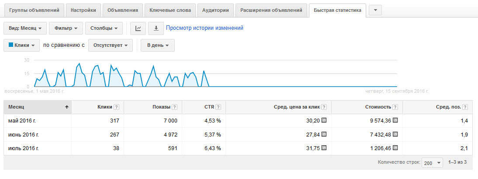Viewport: 478px width, 179px height.
Task: Open the rows count 200 dropdown
Action: point(432,163)
